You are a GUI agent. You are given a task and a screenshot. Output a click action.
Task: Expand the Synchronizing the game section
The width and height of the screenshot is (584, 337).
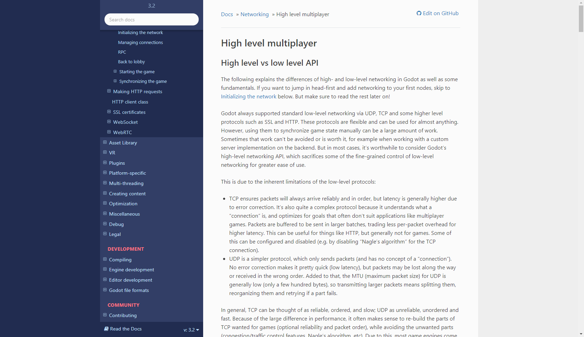(x=115, y=81)
